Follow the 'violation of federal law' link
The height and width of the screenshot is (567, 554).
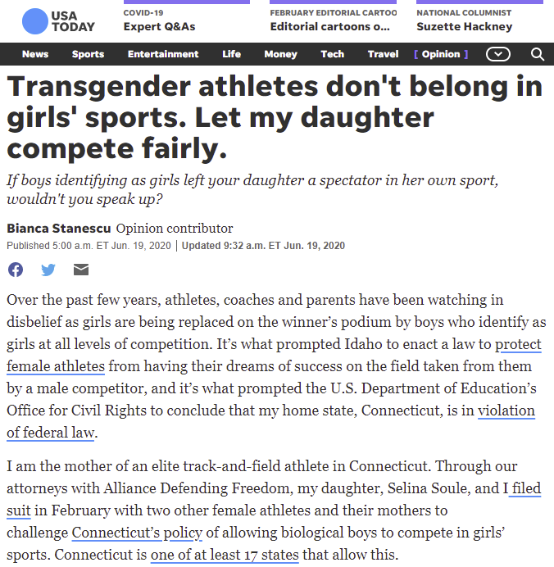coord(270,422)
